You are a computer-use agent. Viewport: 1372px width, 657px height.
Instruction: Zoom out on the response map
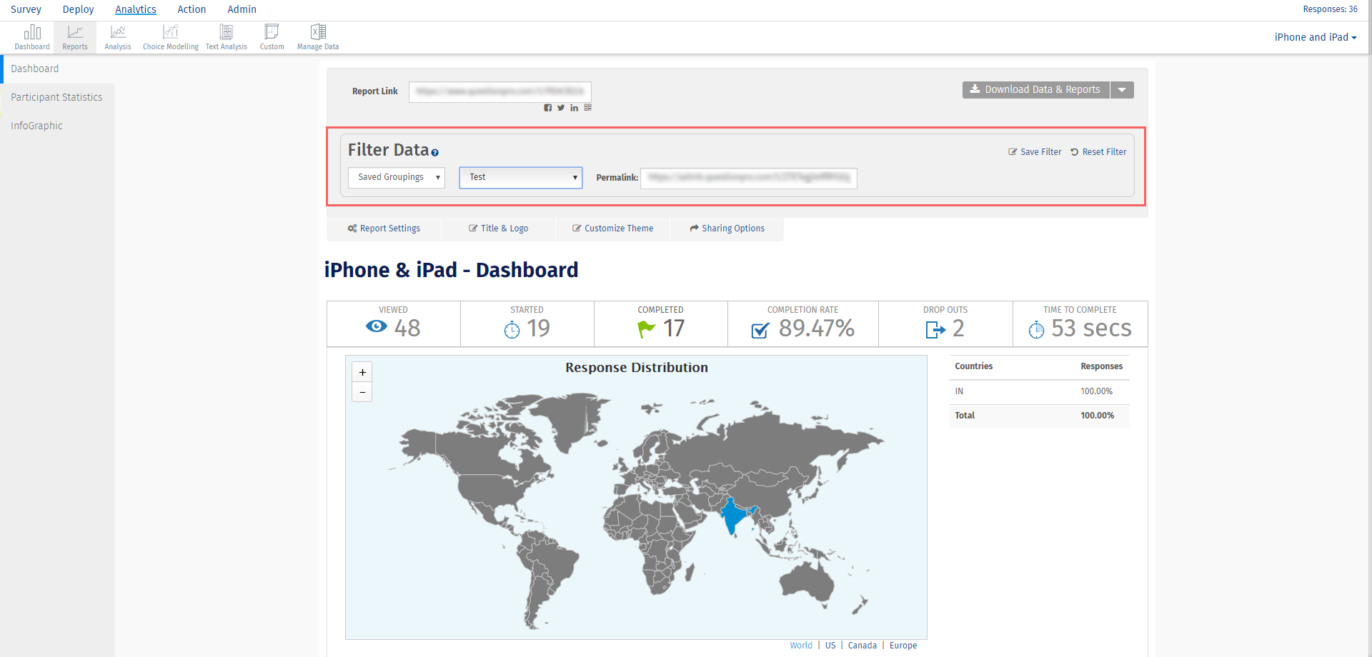pos(362,392)
